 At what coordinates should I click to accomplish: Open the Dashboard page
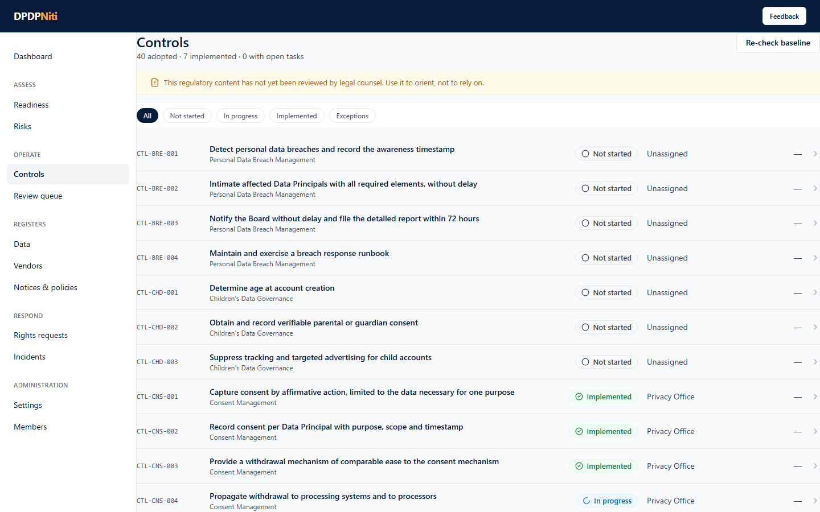pos(68,56)
